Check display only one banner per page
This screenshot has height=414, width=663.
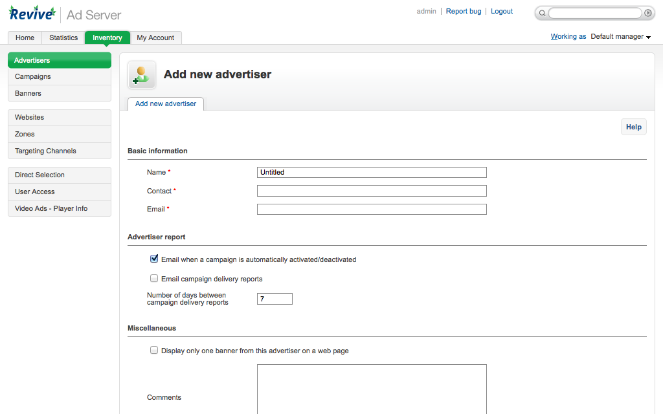154,350
